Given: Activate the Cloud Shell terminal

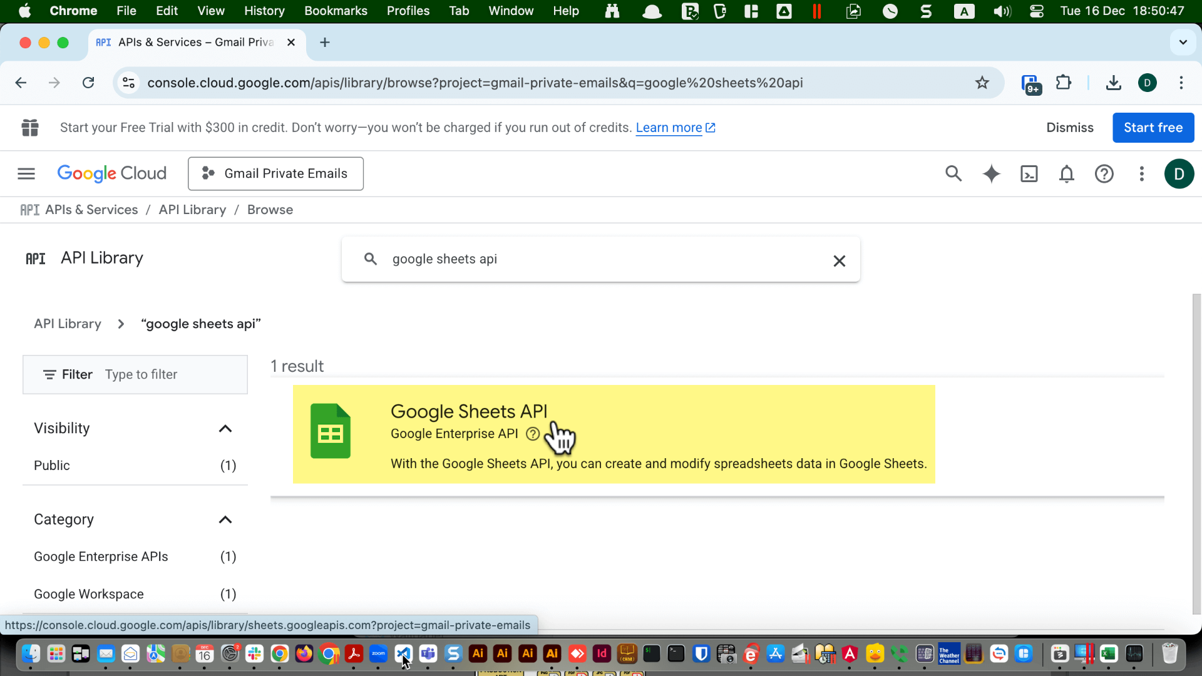Looking at the screenshot, I should (1029, 174).
